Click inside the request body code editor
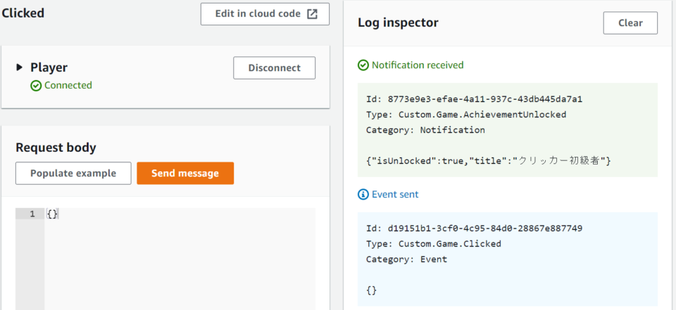The width and height of the screenshot is (676, 310). pyautogui.click(x=176, y=253)
